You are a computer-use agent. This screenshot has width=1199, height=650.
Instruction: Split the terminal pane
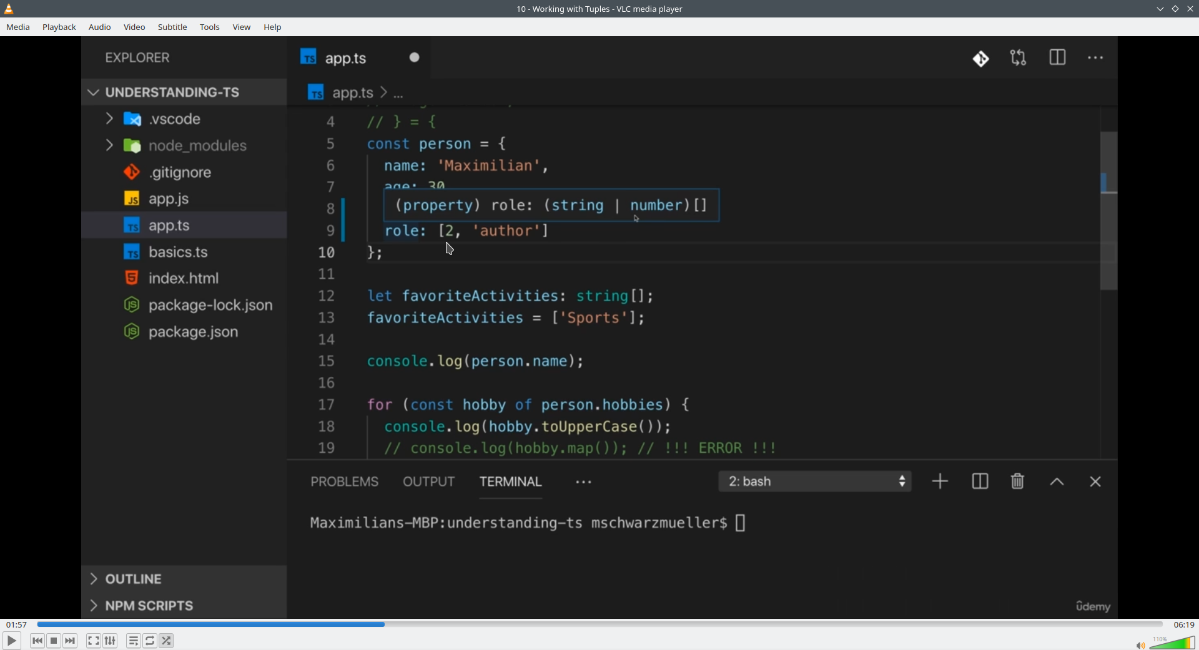(980, 482)
